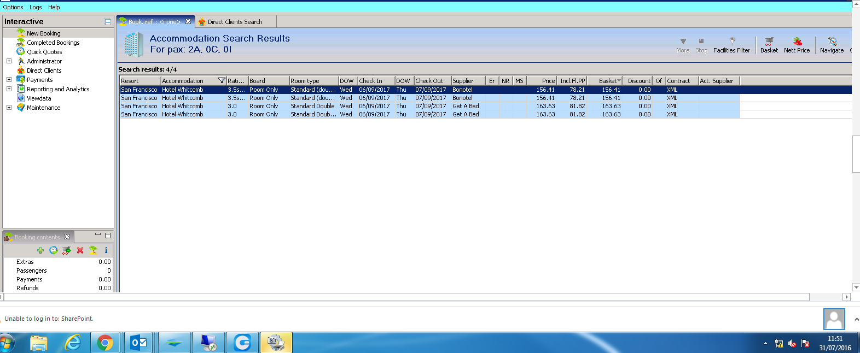Open the Help menu
Viewport: 860px width, 353px height.
click(x=54, y=7)
